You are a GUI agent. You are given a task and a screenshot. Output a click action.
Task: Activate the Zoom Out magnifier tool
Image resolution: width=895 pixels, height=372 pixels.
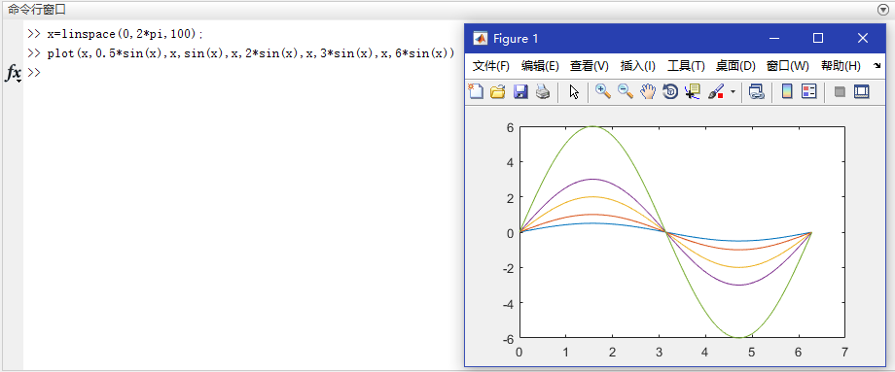click(626, 91)
